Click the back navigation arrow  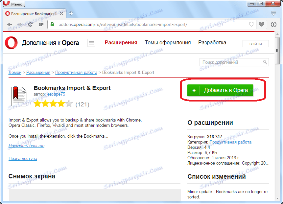(9, 24)
